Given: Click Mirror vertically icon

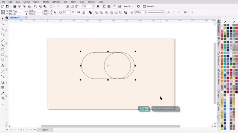Looking at the screenshot, I should 84,12.
